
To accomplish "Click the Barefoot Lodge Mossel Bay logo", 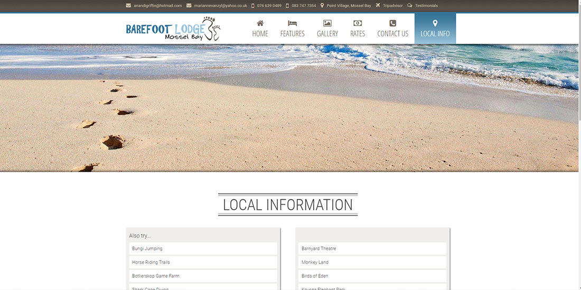I will (173, 28).
